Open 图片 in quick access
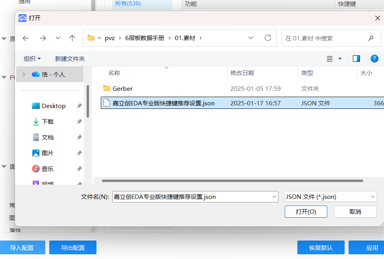This screenshot has width=384, height=259. pos(43,153)
